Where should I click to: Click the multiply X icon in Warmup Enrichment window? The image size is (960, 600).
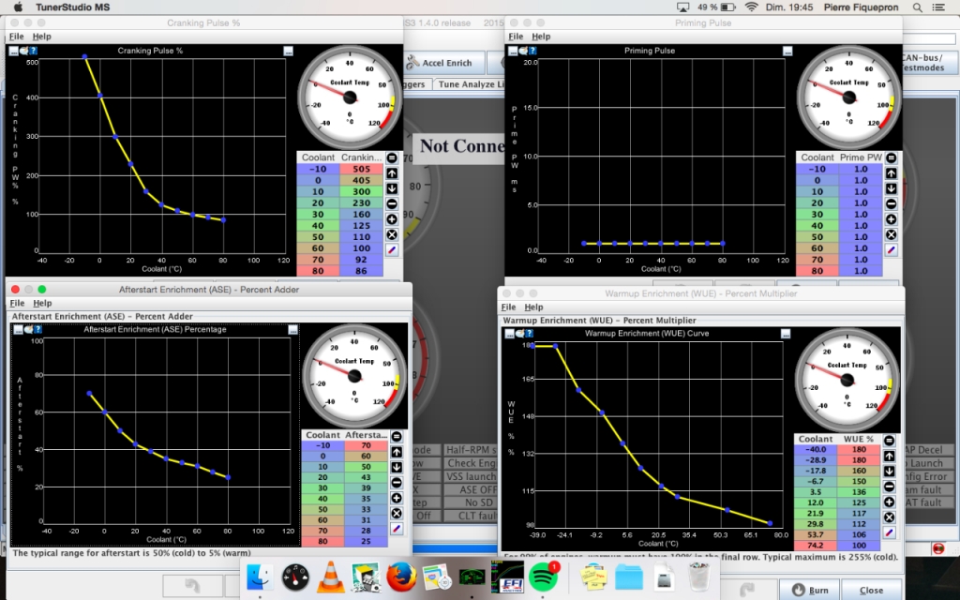click(x=890, y=517)
